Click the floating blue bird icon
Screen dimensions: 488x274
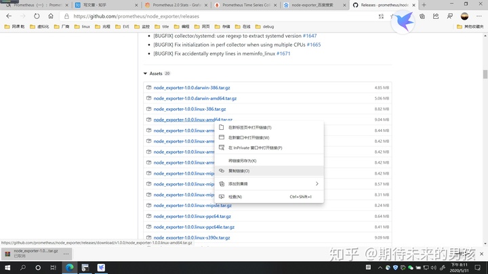pyautogui.click(x=403, y=21)
